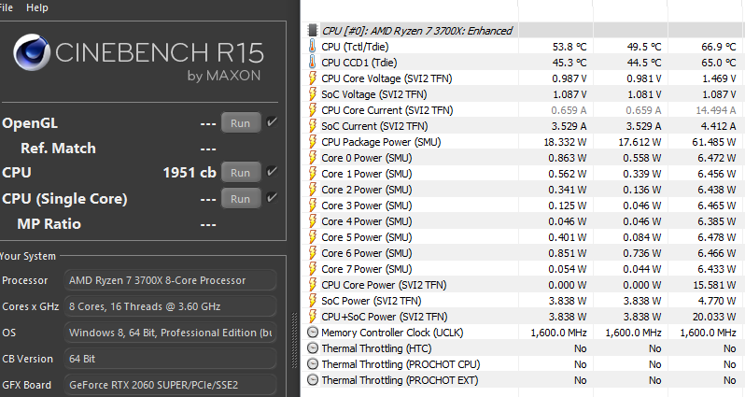Viewport: 745px width, 397px height.
Task: Toggle the OpenGL test checkbox
Action: click(x=272, y=122)
